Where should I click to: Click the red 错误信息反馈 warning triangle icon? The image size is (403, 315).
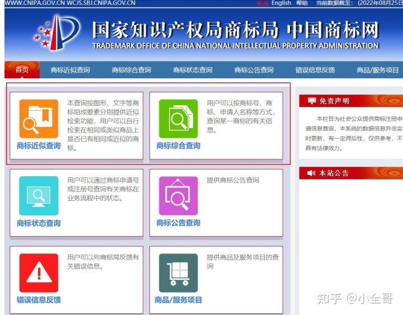pyautogui.click(x=39, y=273)
